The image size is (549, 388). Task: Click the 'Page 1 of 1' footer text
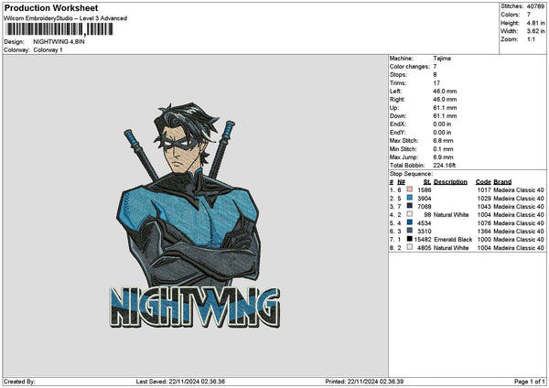tap(530, 382)
